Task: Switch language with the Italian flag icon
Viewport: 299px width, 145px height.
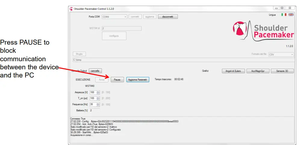Action: tap(284, 15)
